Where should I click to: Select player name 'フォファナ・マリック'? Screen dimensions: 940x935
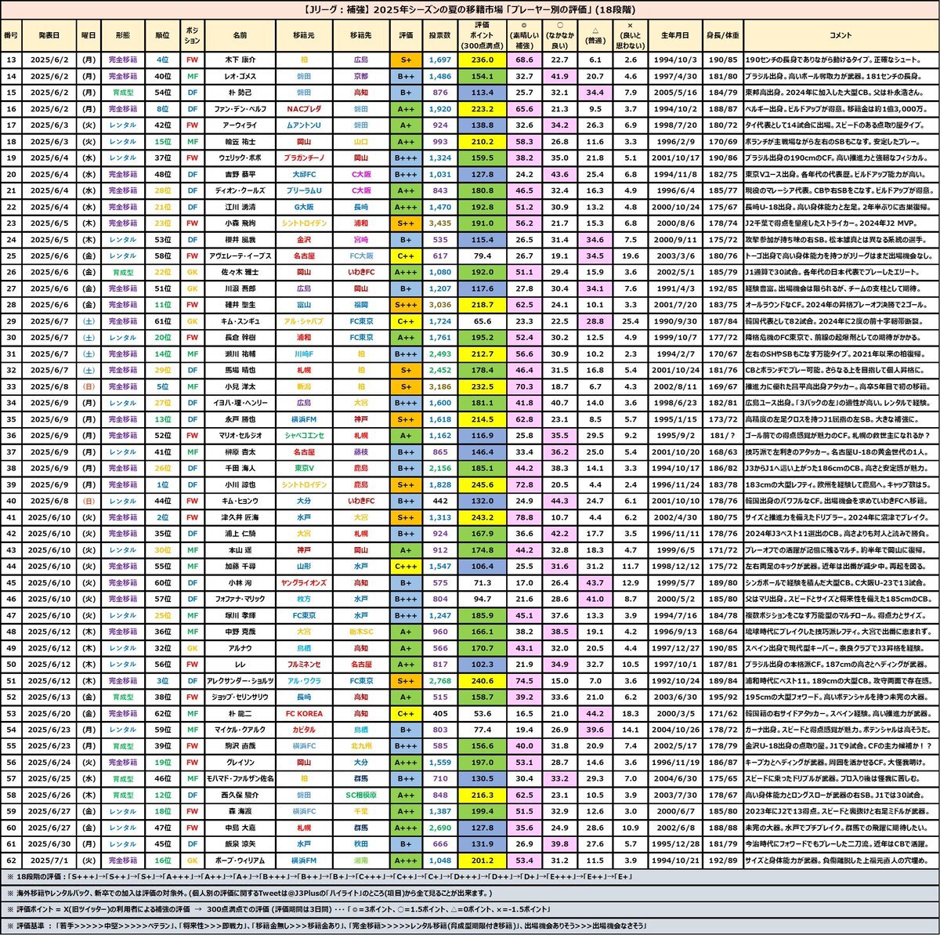click(240, 600)
